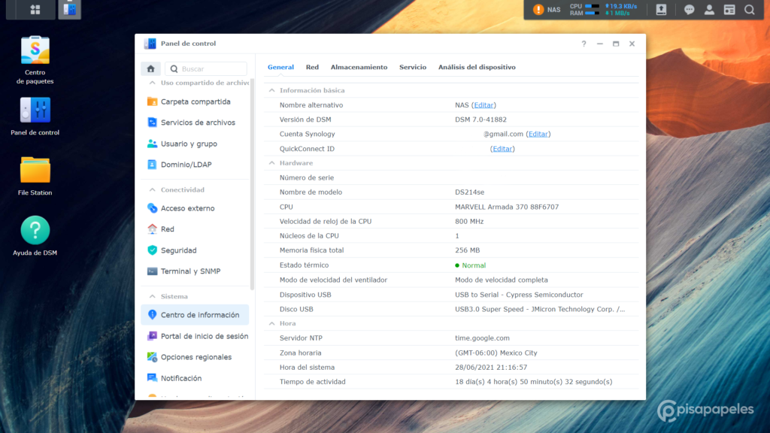Collapse the Información básica section
This screenshot has height=433, width=770.
click(x=272, y=90)
